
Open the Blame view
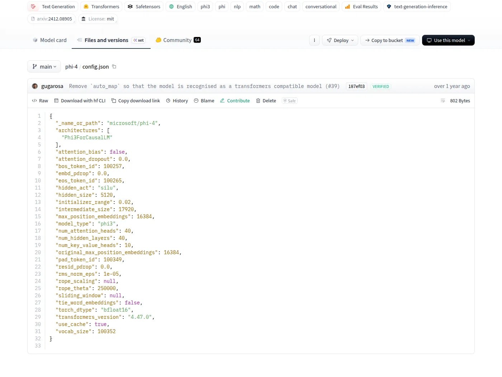pos(204,101)
